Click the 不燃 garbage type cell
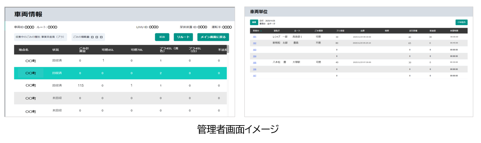481x143 pixels. 318,43
